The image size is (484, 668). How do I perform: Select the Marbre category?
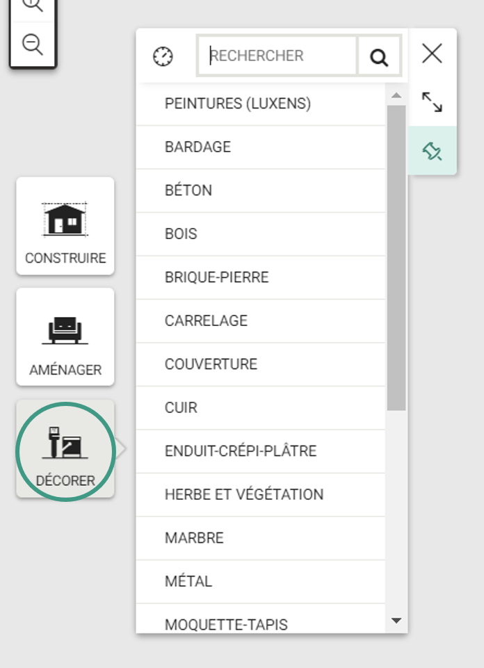coord(261,539)
